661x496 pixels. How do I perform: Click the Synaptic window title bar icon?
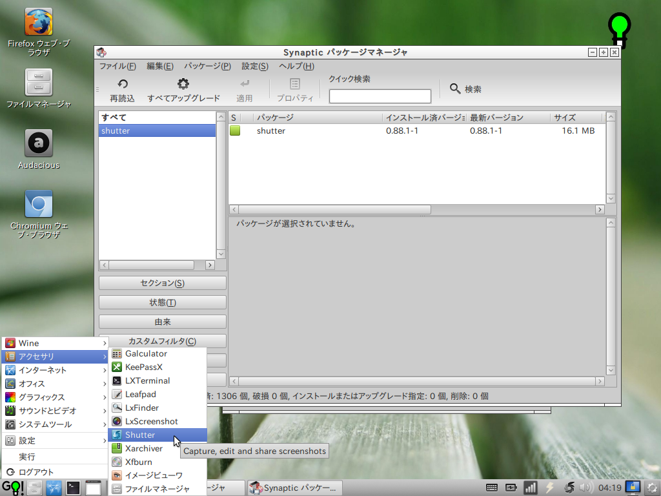[101, 52]
